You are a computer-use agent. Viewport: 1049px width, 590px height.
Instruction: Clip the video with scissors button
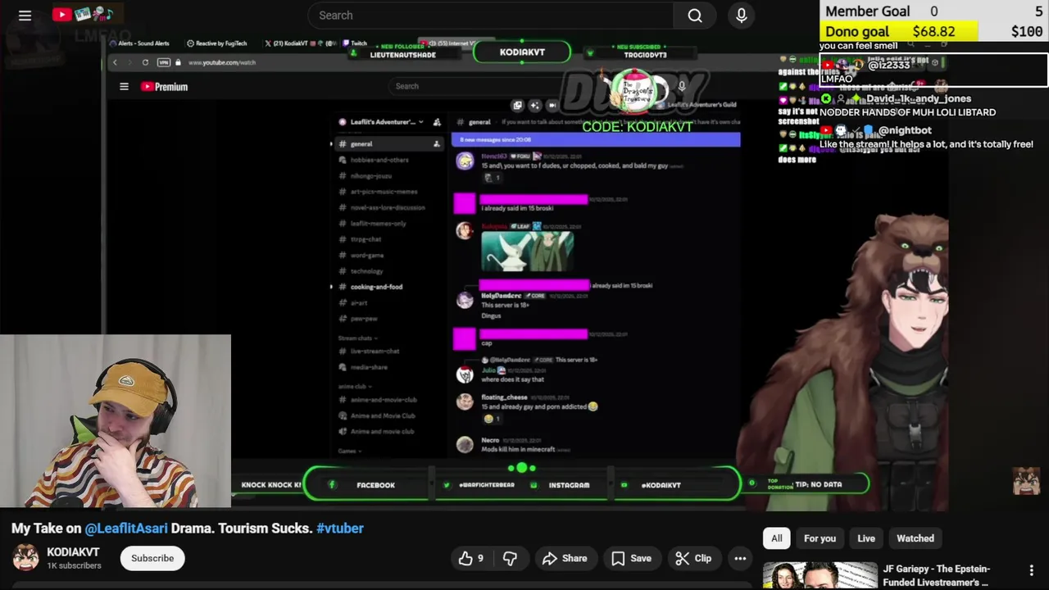pyautogui.click(x=693, y=558)
